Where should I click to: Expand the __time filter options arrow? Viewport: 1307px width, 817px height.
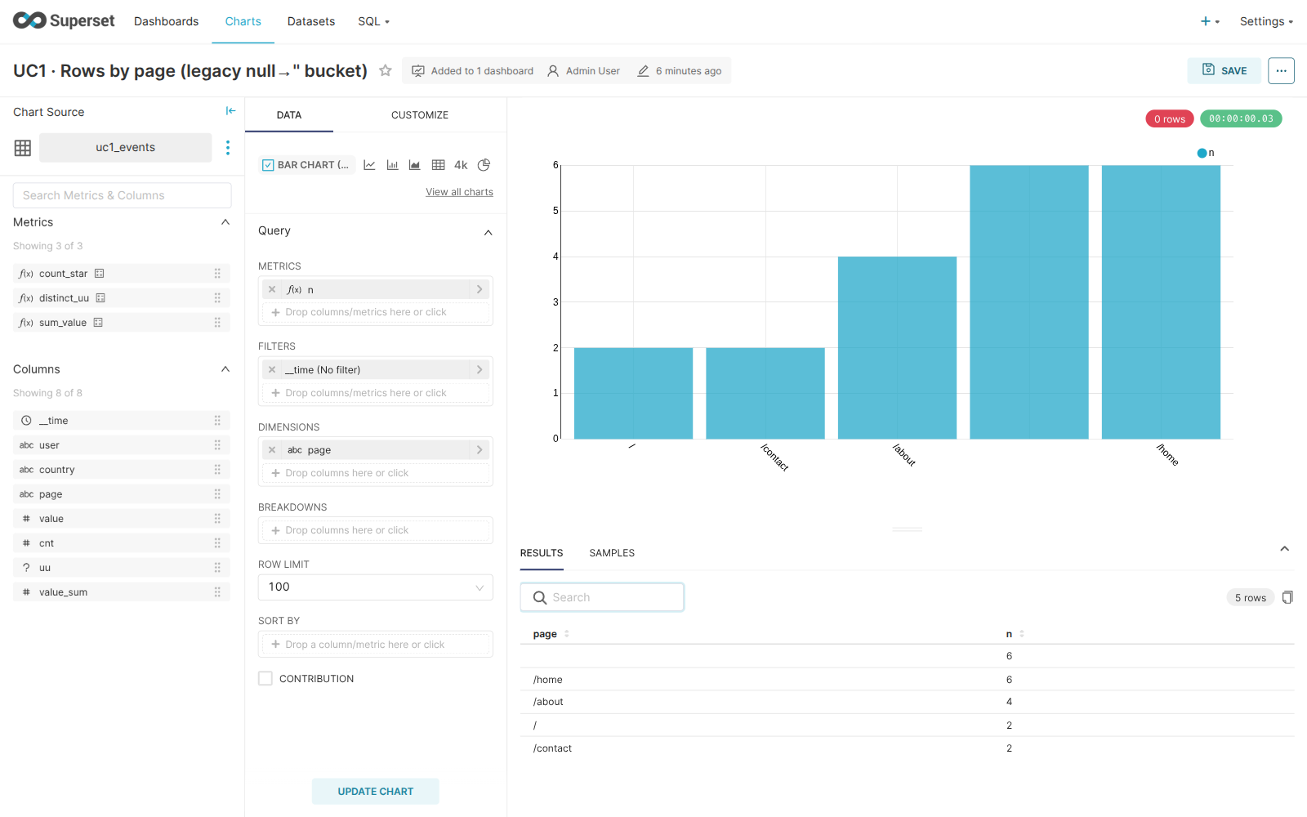point(480,369)
